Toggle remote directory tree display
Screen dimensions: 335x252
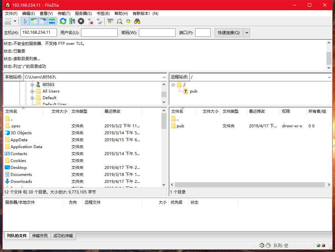(x=43, y=21)
